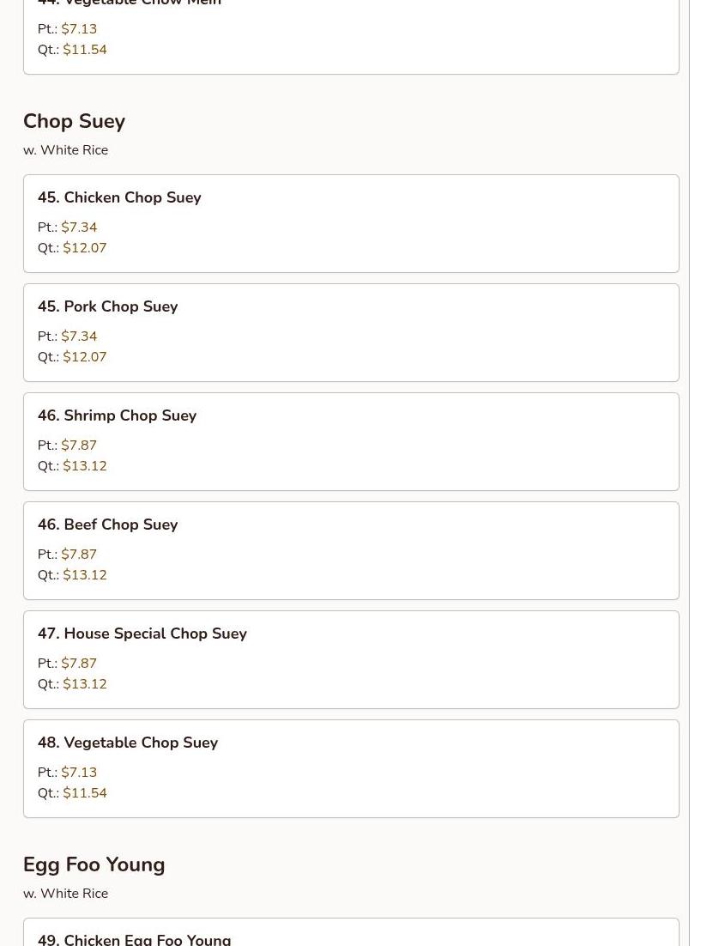This screenshot has height=946, width=707.
Task: Click Vegetable Chop Suey quart price $11.54
Action: [84, 793]
